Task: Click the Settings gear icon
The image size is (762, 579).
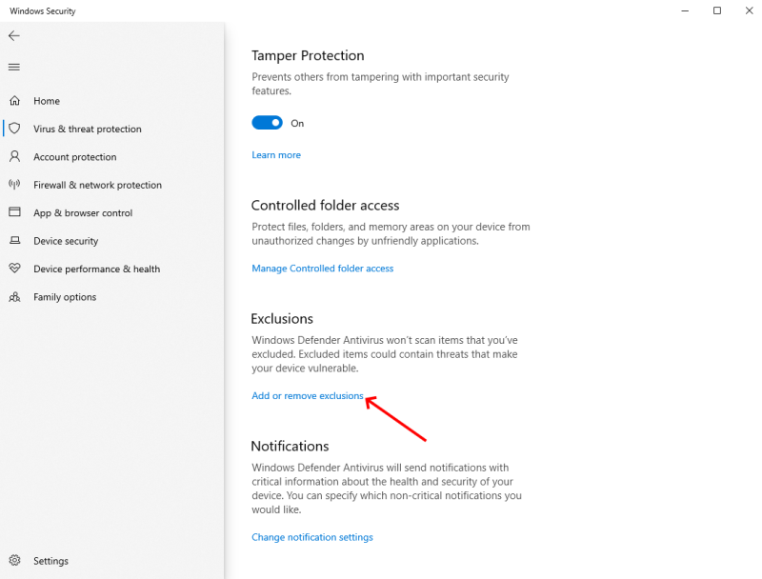Action: coord(15,560)
